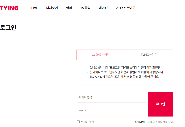Click the 로그인 page heading

point(8,27)
